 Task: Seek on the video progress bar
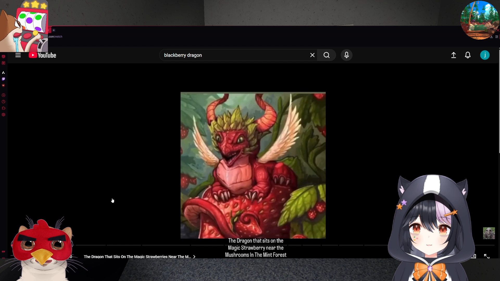coord(167,245)
